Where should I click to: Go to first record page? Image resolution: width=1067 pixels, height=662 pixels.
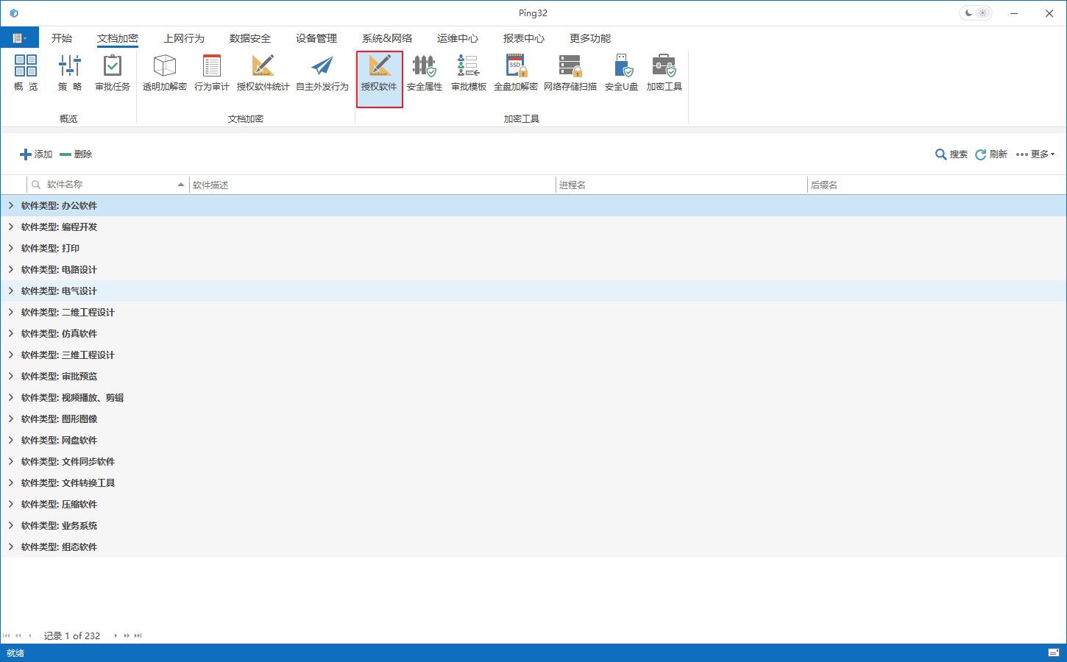coord(7,636)
